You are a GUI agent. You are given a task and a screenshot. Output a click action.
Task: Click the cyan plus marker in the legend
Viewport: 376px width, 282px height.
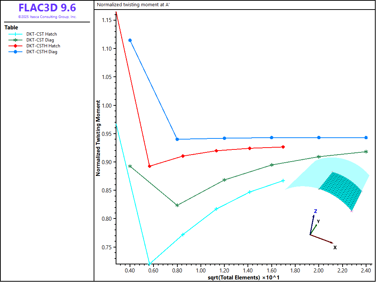click(x=15, y=34)
